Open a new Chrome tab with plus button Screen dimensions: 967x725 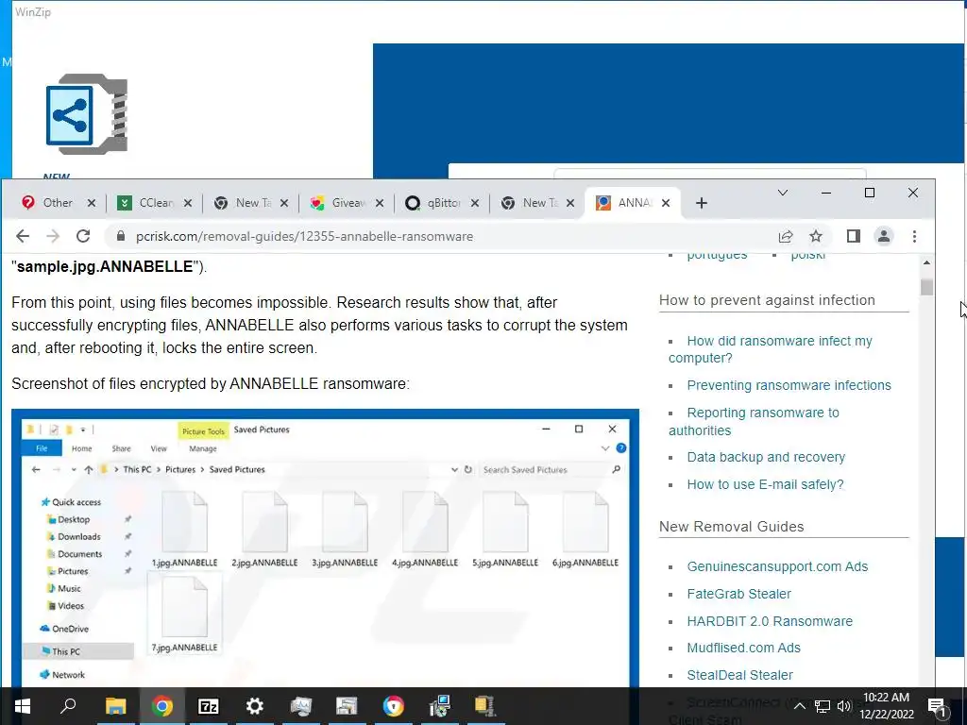click(702, 203)
